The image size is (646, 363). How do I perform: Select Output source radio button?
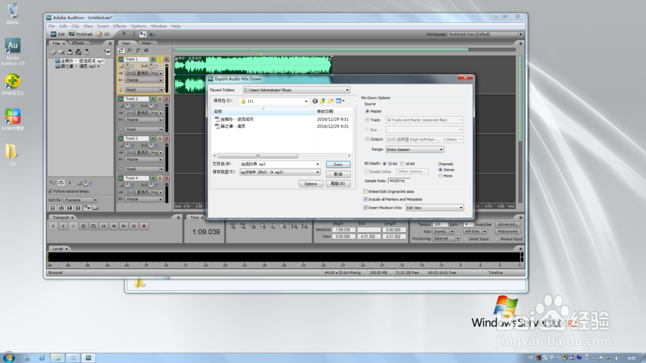tap(368, 139)
